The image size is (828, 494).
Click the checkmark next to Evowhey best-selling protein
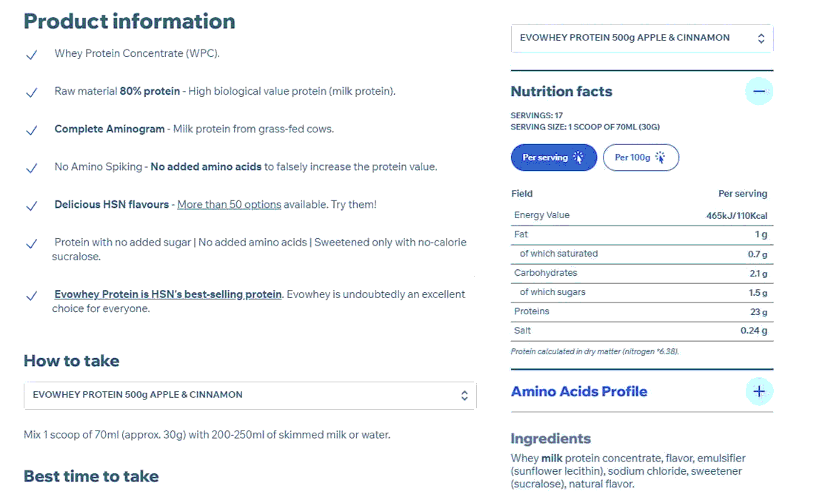point(31,296)
